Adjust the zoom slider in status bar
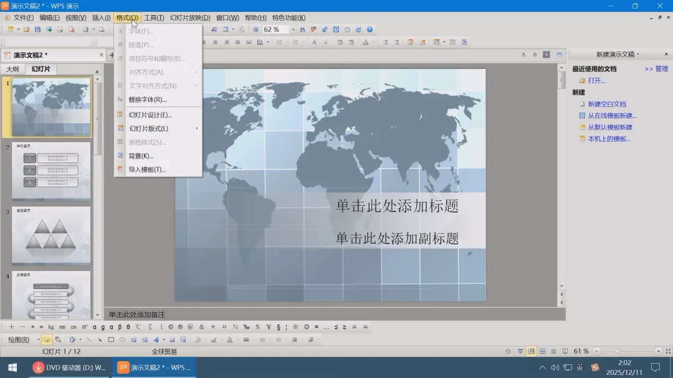The image size is (673, 378). click(618, 351)
